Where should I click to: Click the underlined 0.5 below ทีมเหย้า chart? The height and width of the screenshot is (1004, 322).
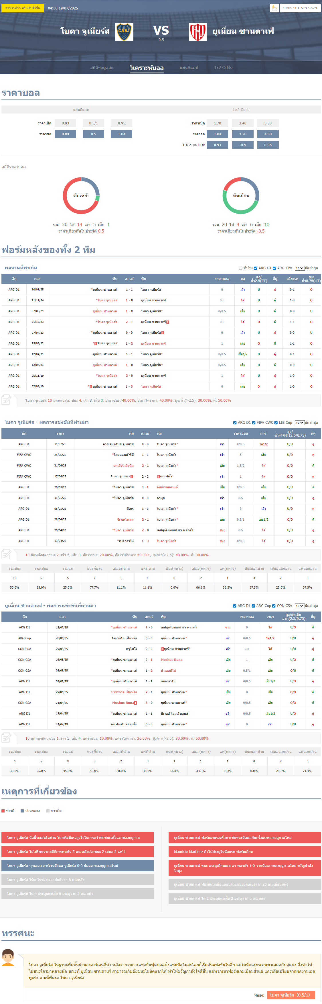(101, 231)
